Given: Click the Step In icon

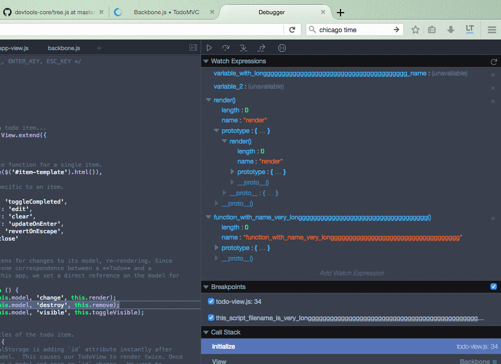Looking at the screenshot, I should [x=243, y=47].
